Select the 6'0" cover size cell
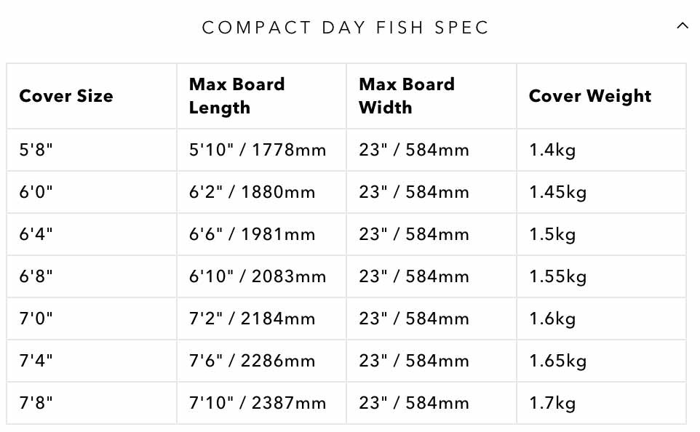Screen dimensions: 700x432 (36, 193)
